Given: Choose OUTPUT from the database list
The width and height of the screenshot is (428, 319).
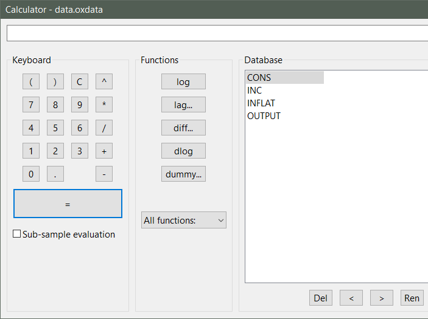Looking at the screenshot, I should click(x=264, y=116).
